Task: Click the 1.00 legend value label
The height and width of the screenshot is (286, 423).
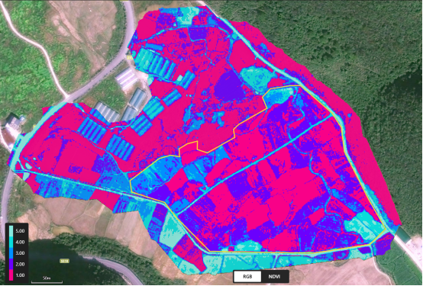Action: pyautogui.click(x=20, y=275)
